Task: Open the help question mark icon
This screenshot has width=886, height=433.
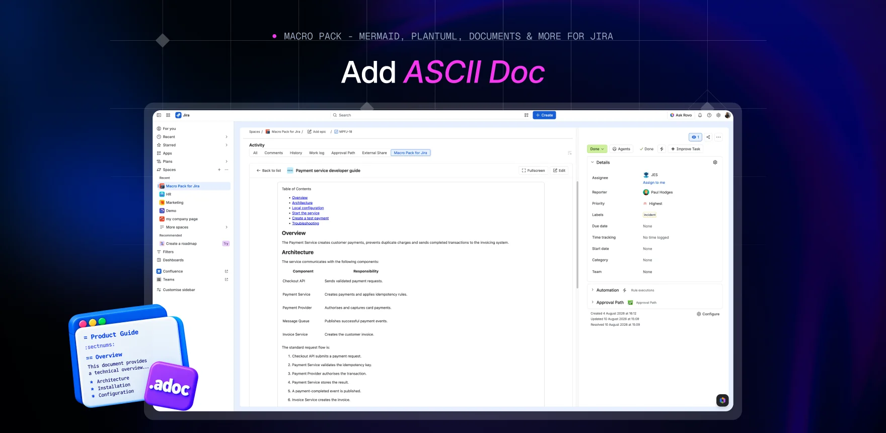Action: pos(709,115)
